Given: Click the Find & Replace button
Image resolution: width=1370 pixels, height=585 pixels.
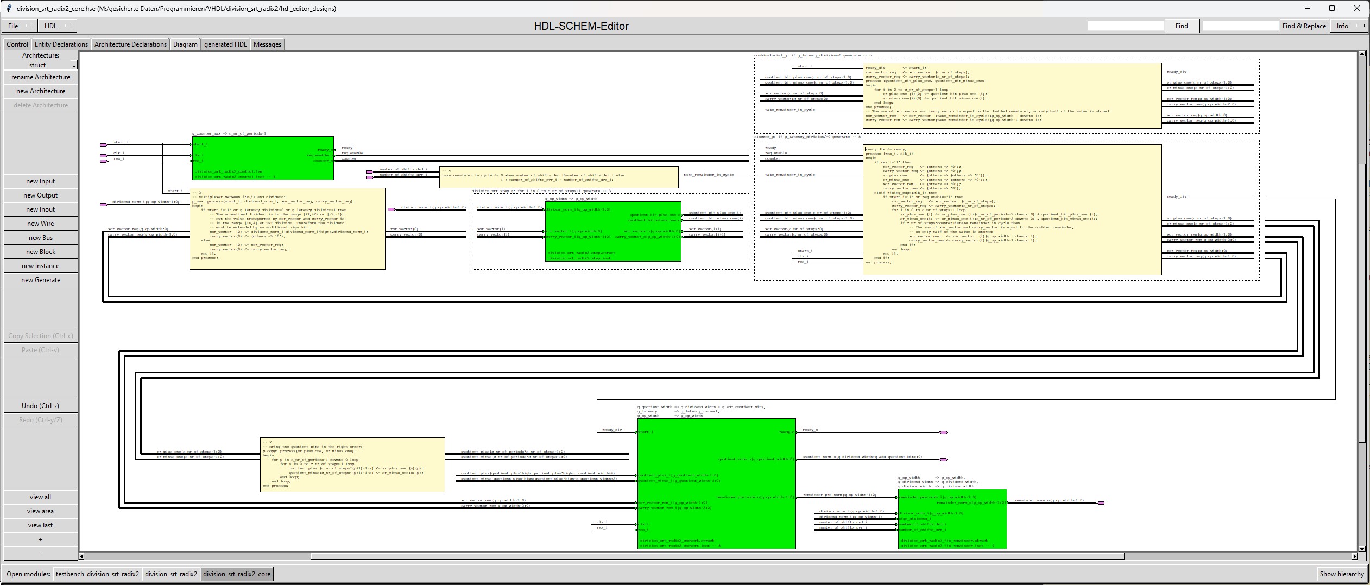Looking at the screenshot, I should 1304,26.
